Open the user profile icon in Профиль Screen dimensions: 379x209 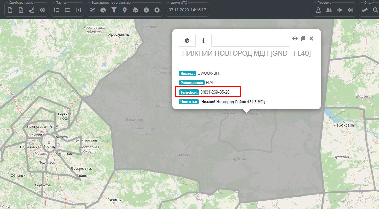(x=318, y=10)
